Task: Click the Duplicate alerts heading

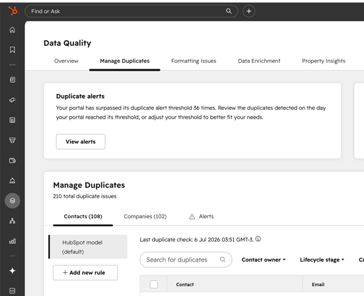Action: pyautogui.click(x=81, y=96)
